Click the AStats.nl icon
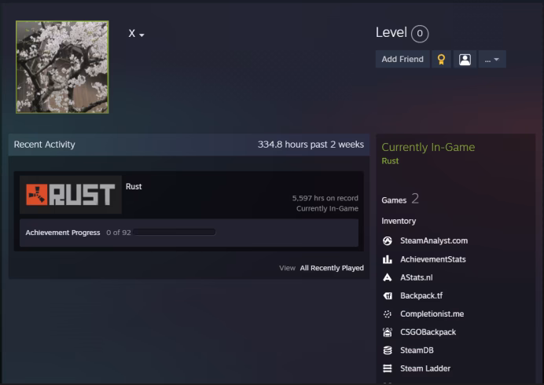 (388, 277)
